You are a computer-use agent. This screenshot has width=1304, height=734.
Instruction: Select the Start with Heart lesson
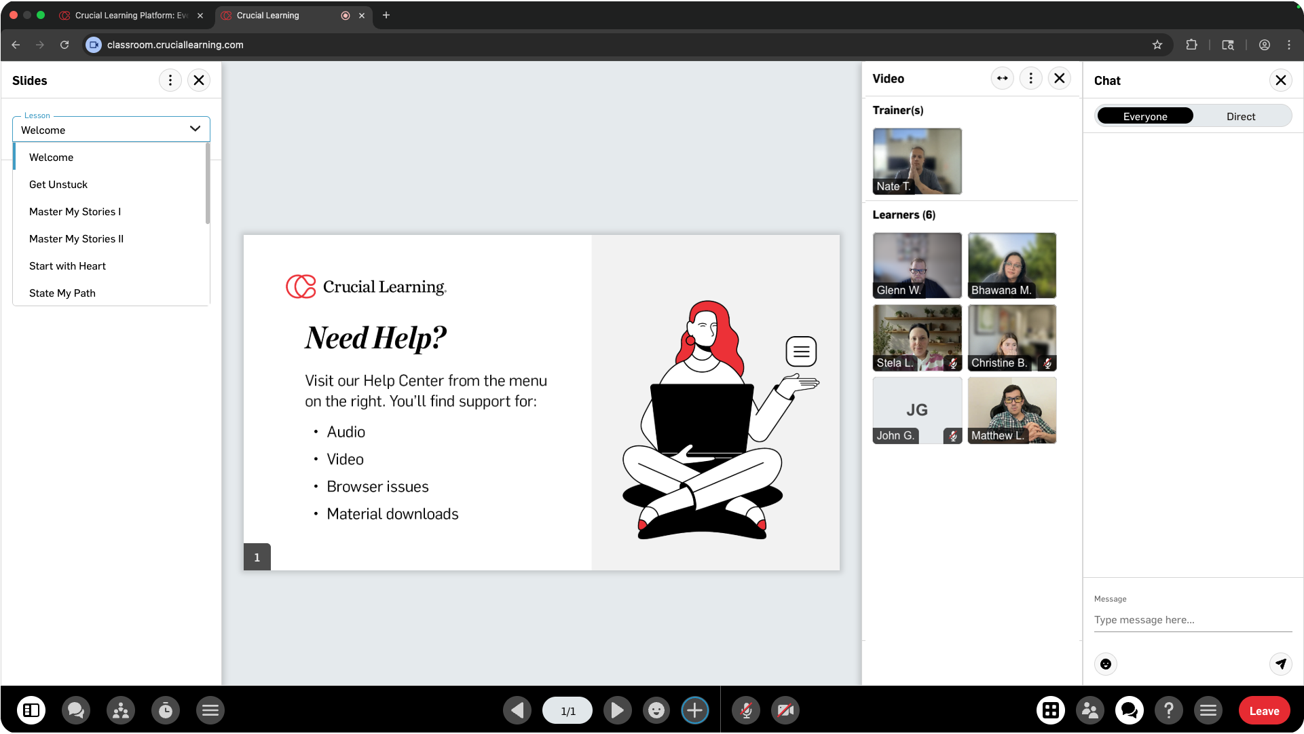point(109,266)
